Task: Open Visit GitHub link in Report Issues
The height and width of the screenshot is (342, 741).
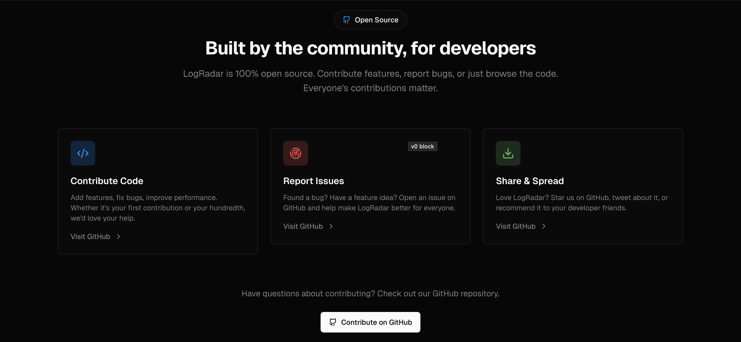Action: tap(303, 226)
